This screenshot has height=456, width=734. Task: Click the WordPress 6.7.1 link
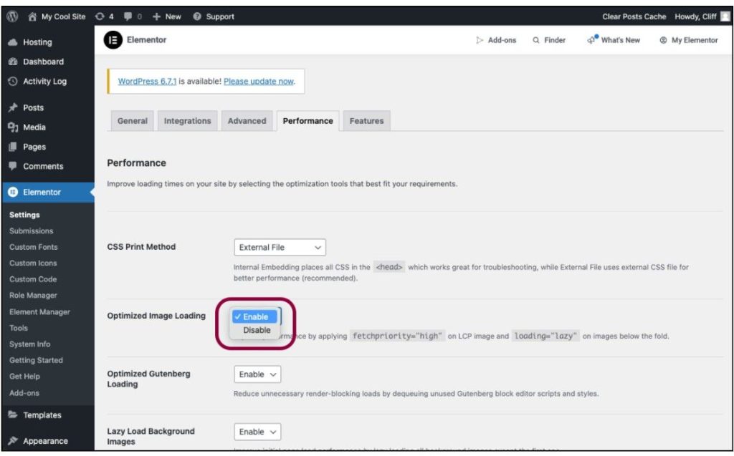pyautogui.click(x=147, y=82)
